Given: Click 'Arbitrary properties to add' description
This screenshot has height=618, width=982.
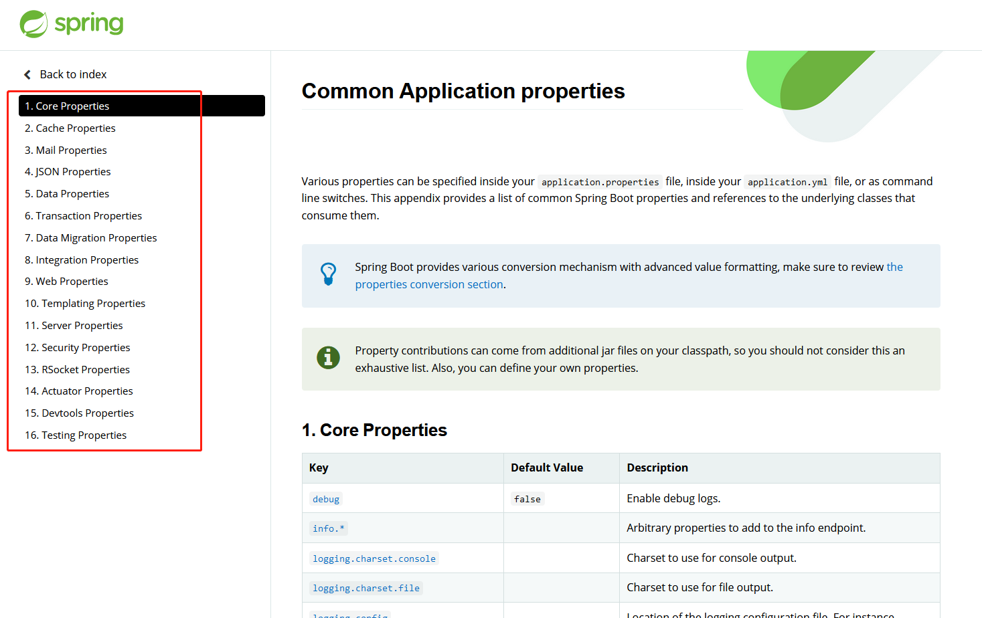Looking at the screenshot, I should point(746,528).
